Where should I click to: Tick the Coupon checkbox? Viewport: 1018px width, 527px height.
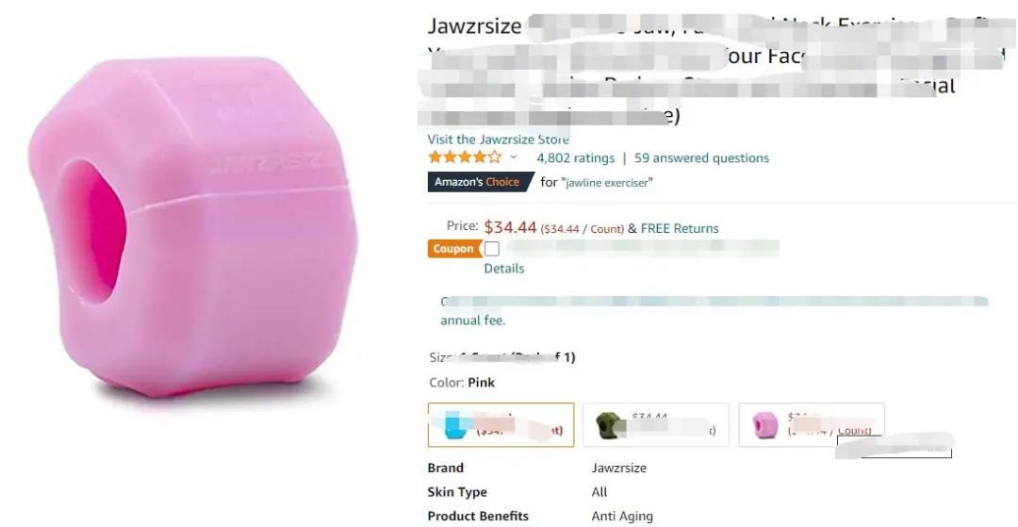[492, 249]
